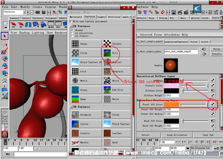Create a Cloth texture
Viewport: 223px width, 159px height.
pyautogui.click(x=86, y=53)
